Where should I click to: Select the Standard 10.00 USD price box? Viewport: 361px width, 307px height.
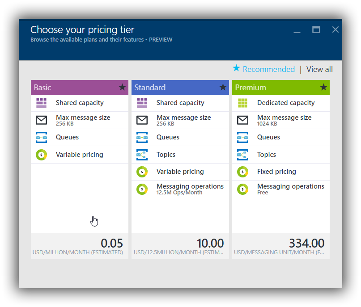pos(180,246)
